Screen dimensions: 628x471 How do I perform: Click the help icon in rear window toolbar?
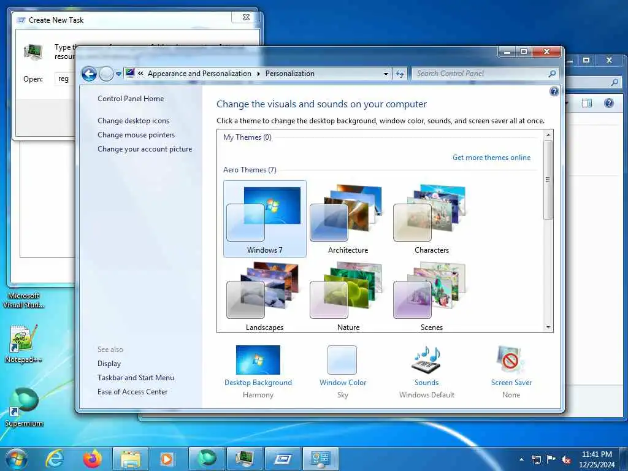tap(609, 103)
